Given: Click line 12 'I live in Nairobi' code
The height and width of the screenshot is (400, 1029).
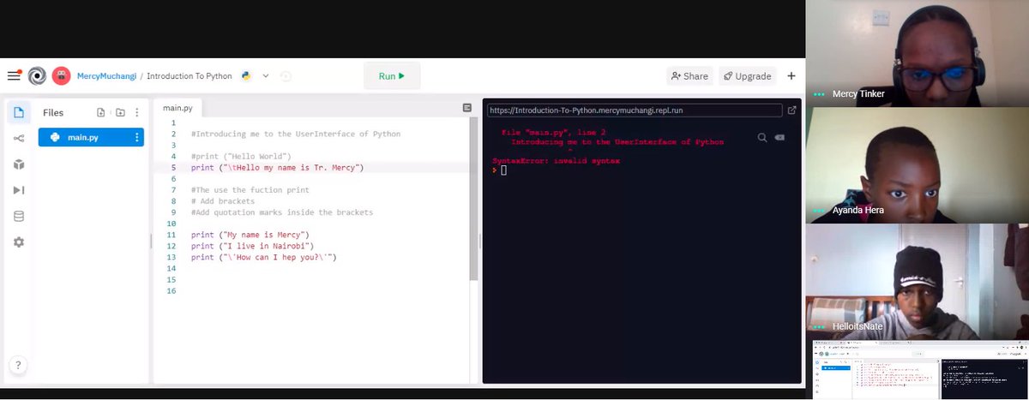Looking at the screenshot, I should pos(252,246).
